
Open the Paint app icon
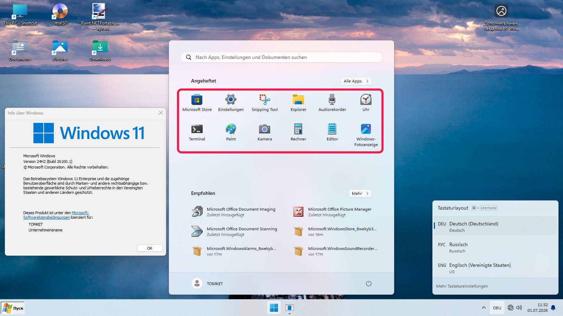(231, 132)
